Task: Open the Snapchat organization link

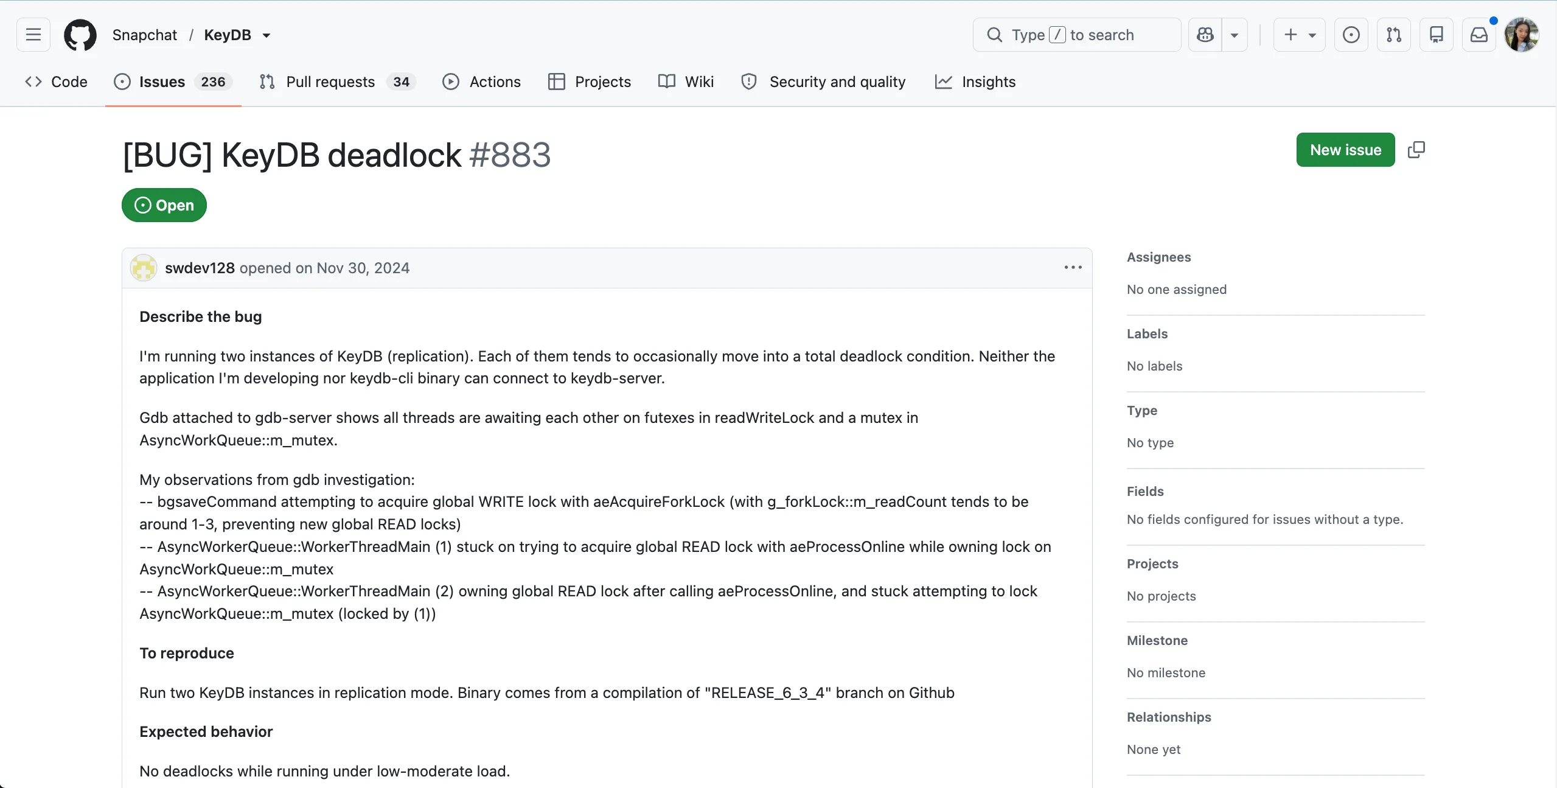Action: (144, 35)
